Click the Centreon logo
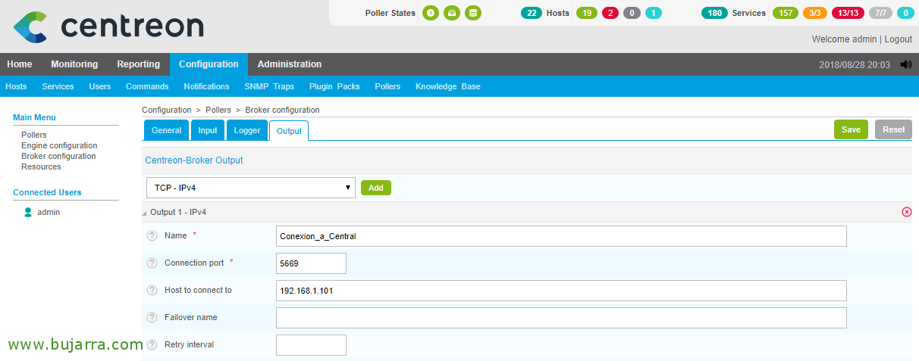 point(108,26)
